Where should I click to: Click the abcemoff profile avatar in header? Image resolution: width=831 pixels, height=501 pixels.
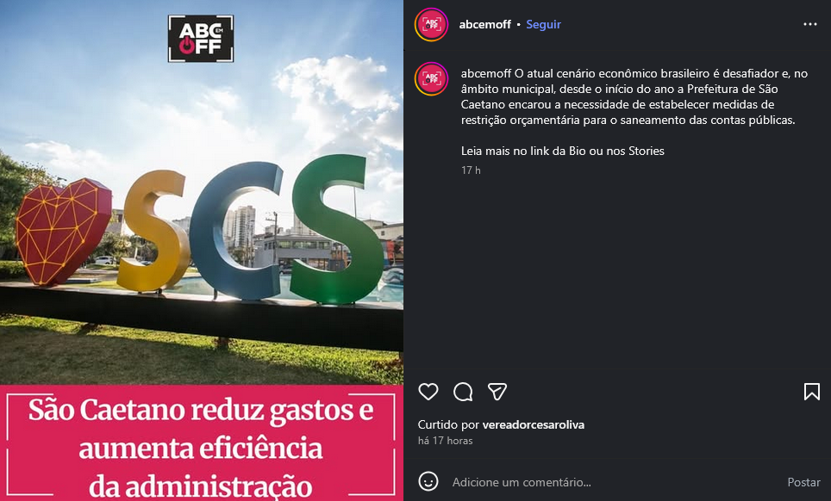point(431,24)
